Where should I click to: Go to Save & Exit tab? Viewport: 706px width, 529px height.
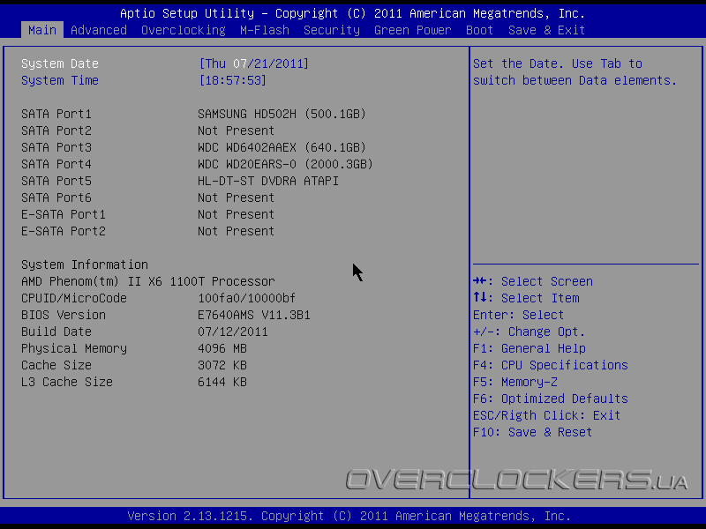[546, 30]
